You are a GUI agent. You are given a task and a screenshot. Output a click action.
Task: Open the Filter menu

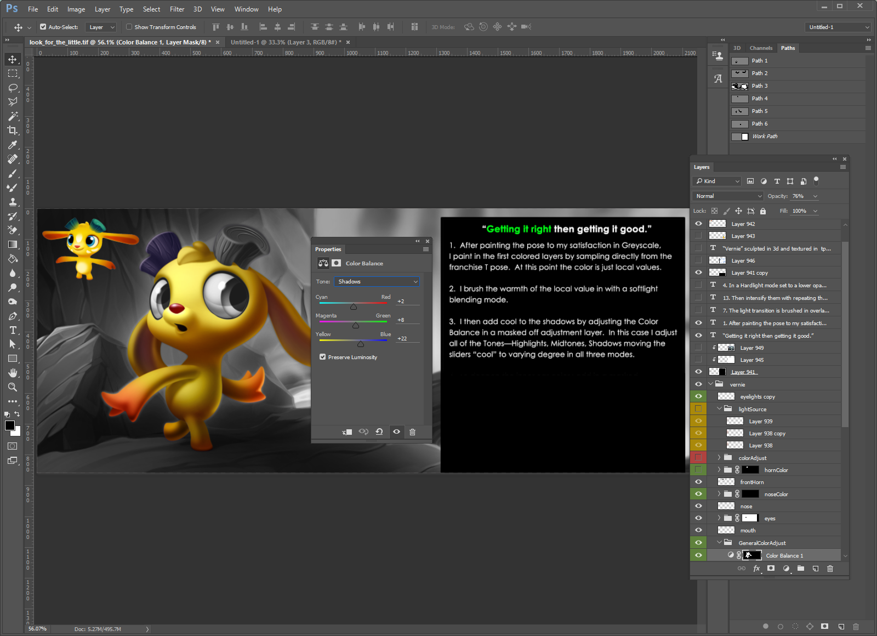click(x=177, y=9)
